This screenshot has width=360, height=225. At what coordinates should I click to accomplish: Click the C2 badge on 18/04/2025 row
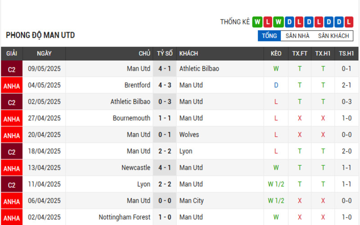coord(12,152)
